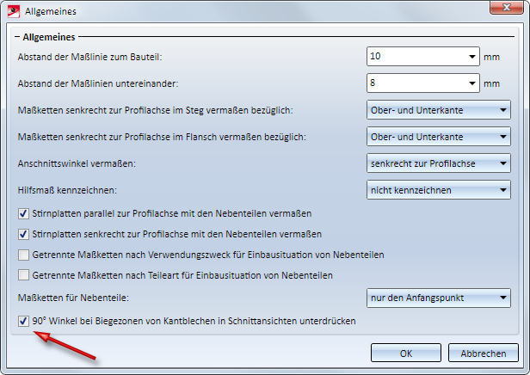Click label 'Hilfsmaß kennzeichnen:'
Viewport: 530px width, 375px height.
67,190
